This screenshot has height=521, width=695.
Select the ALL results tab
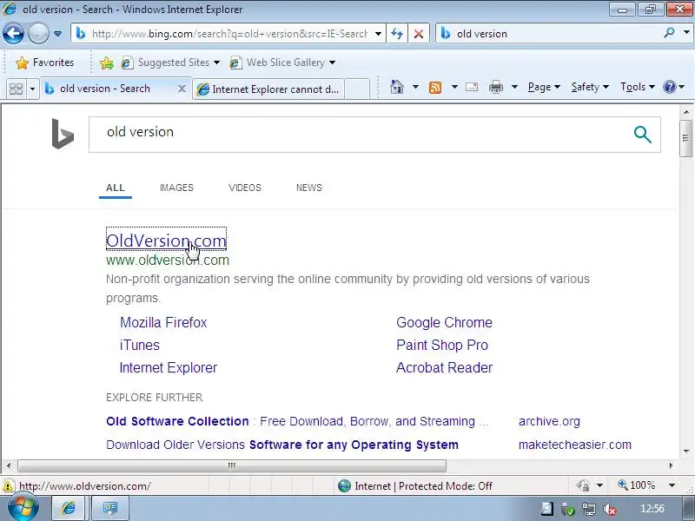point(116,188)
